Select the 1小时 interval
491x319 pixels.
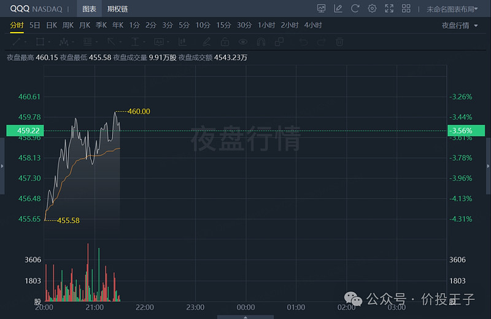click(x=266, y=25)
